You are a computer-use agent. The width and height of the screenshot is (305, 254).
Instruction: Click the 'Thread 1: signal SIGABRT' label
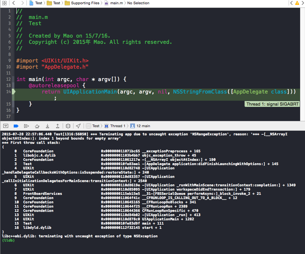(272, 104)
